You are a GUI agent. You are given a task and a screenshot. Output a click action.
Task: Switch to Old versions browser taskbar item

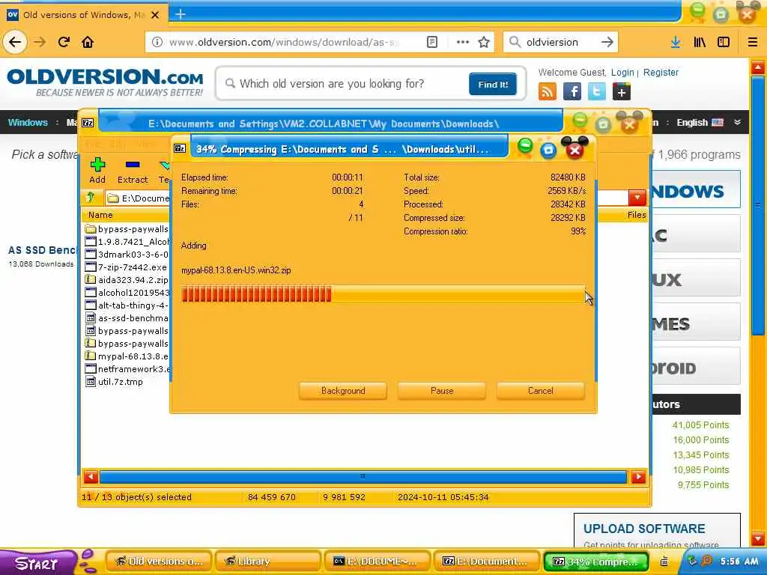(158, 562)
